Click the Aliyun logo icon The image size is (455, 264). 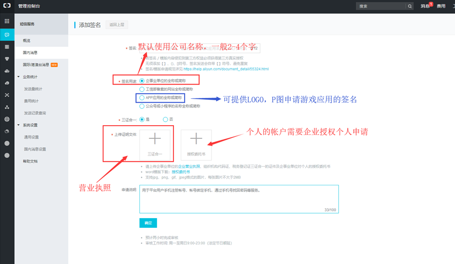(7, 5)
